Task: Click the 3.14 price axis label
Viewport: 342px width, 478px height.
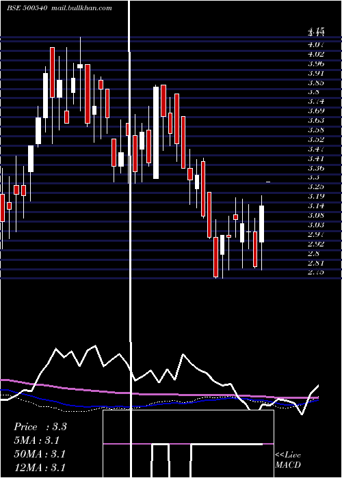Action: click(316, 206)
